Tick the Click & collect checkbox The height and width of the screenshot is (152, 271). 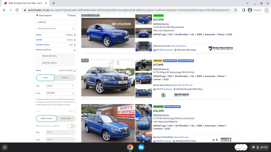pyautogui.click(x=39, y=63)
